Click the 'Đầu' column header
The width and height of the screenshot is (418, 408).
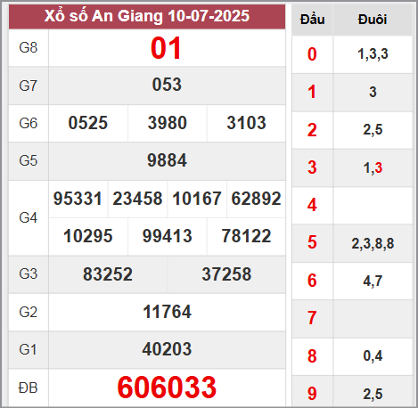[x=312, y=20]
